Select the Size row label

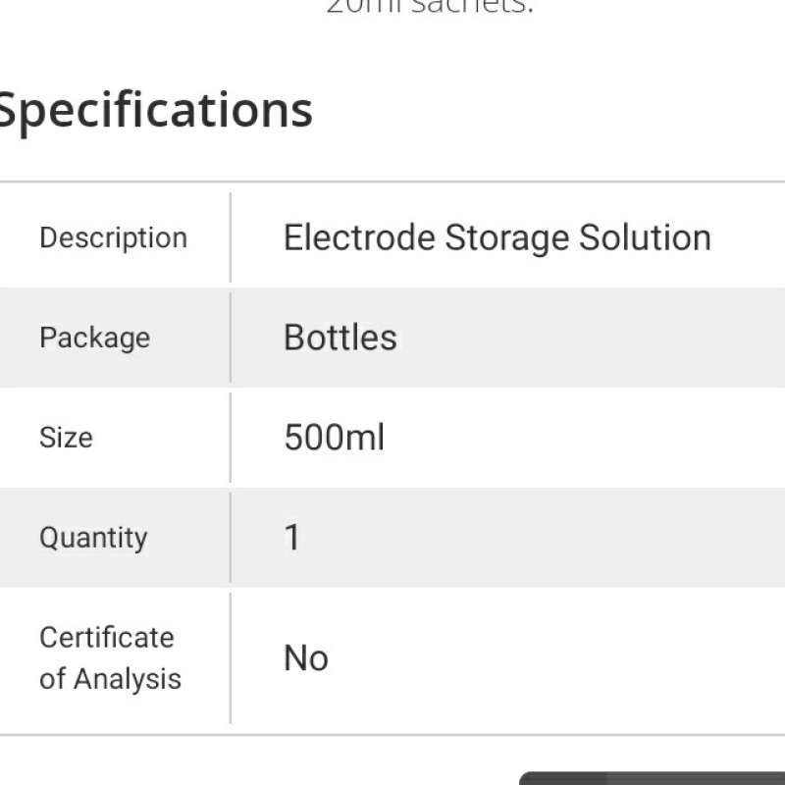tap(66, 437)
